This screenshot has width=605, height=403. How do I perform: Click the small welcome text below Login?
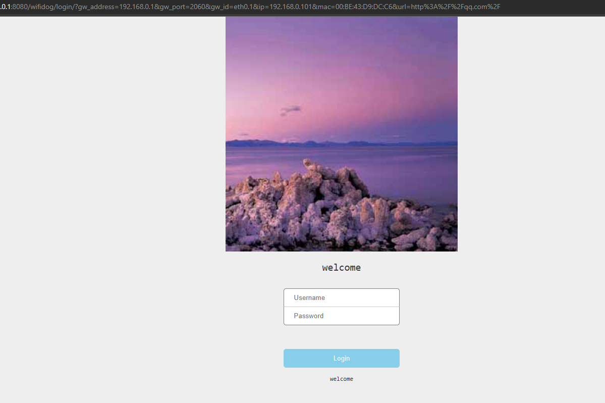coord(342,379)
